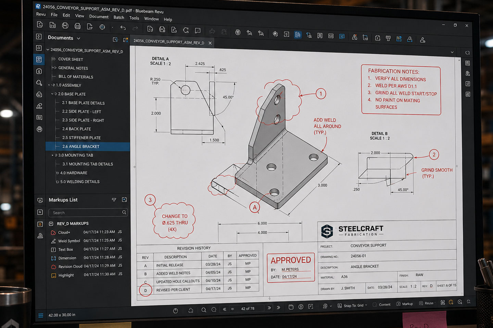The height and width of the screenshot is (328, 493).
Task: Select the thumbnails panel icon in left sidebar
Action: pyautogui.click(x=39, y=59)
